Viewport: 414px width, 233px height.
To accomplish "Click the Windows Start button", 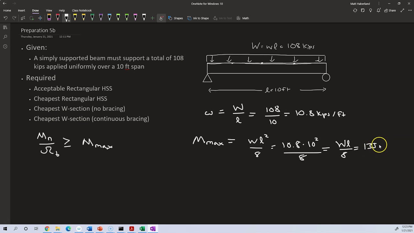I will (x=5, y=229).
